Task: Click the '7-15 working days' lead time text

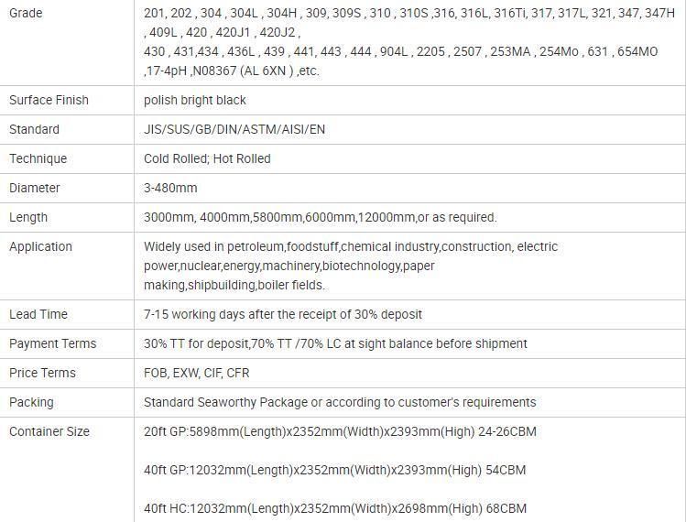Action: coord(283,315)
